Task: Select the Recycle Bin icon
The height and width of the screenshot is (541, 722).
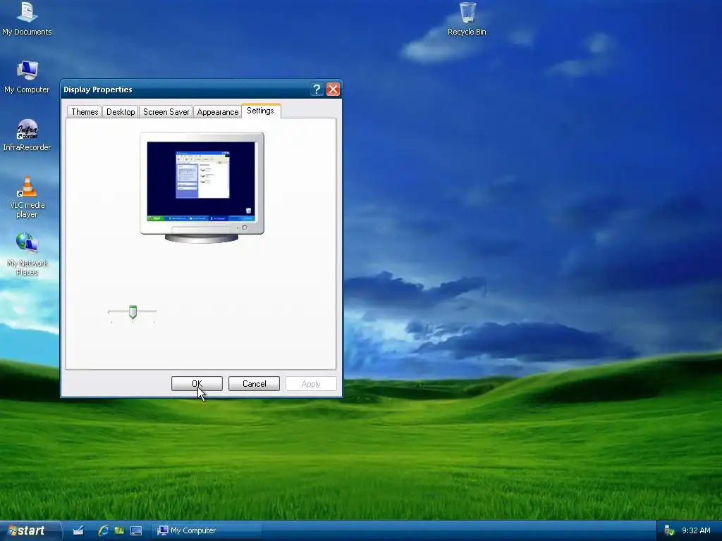Action: pos(467,19)
